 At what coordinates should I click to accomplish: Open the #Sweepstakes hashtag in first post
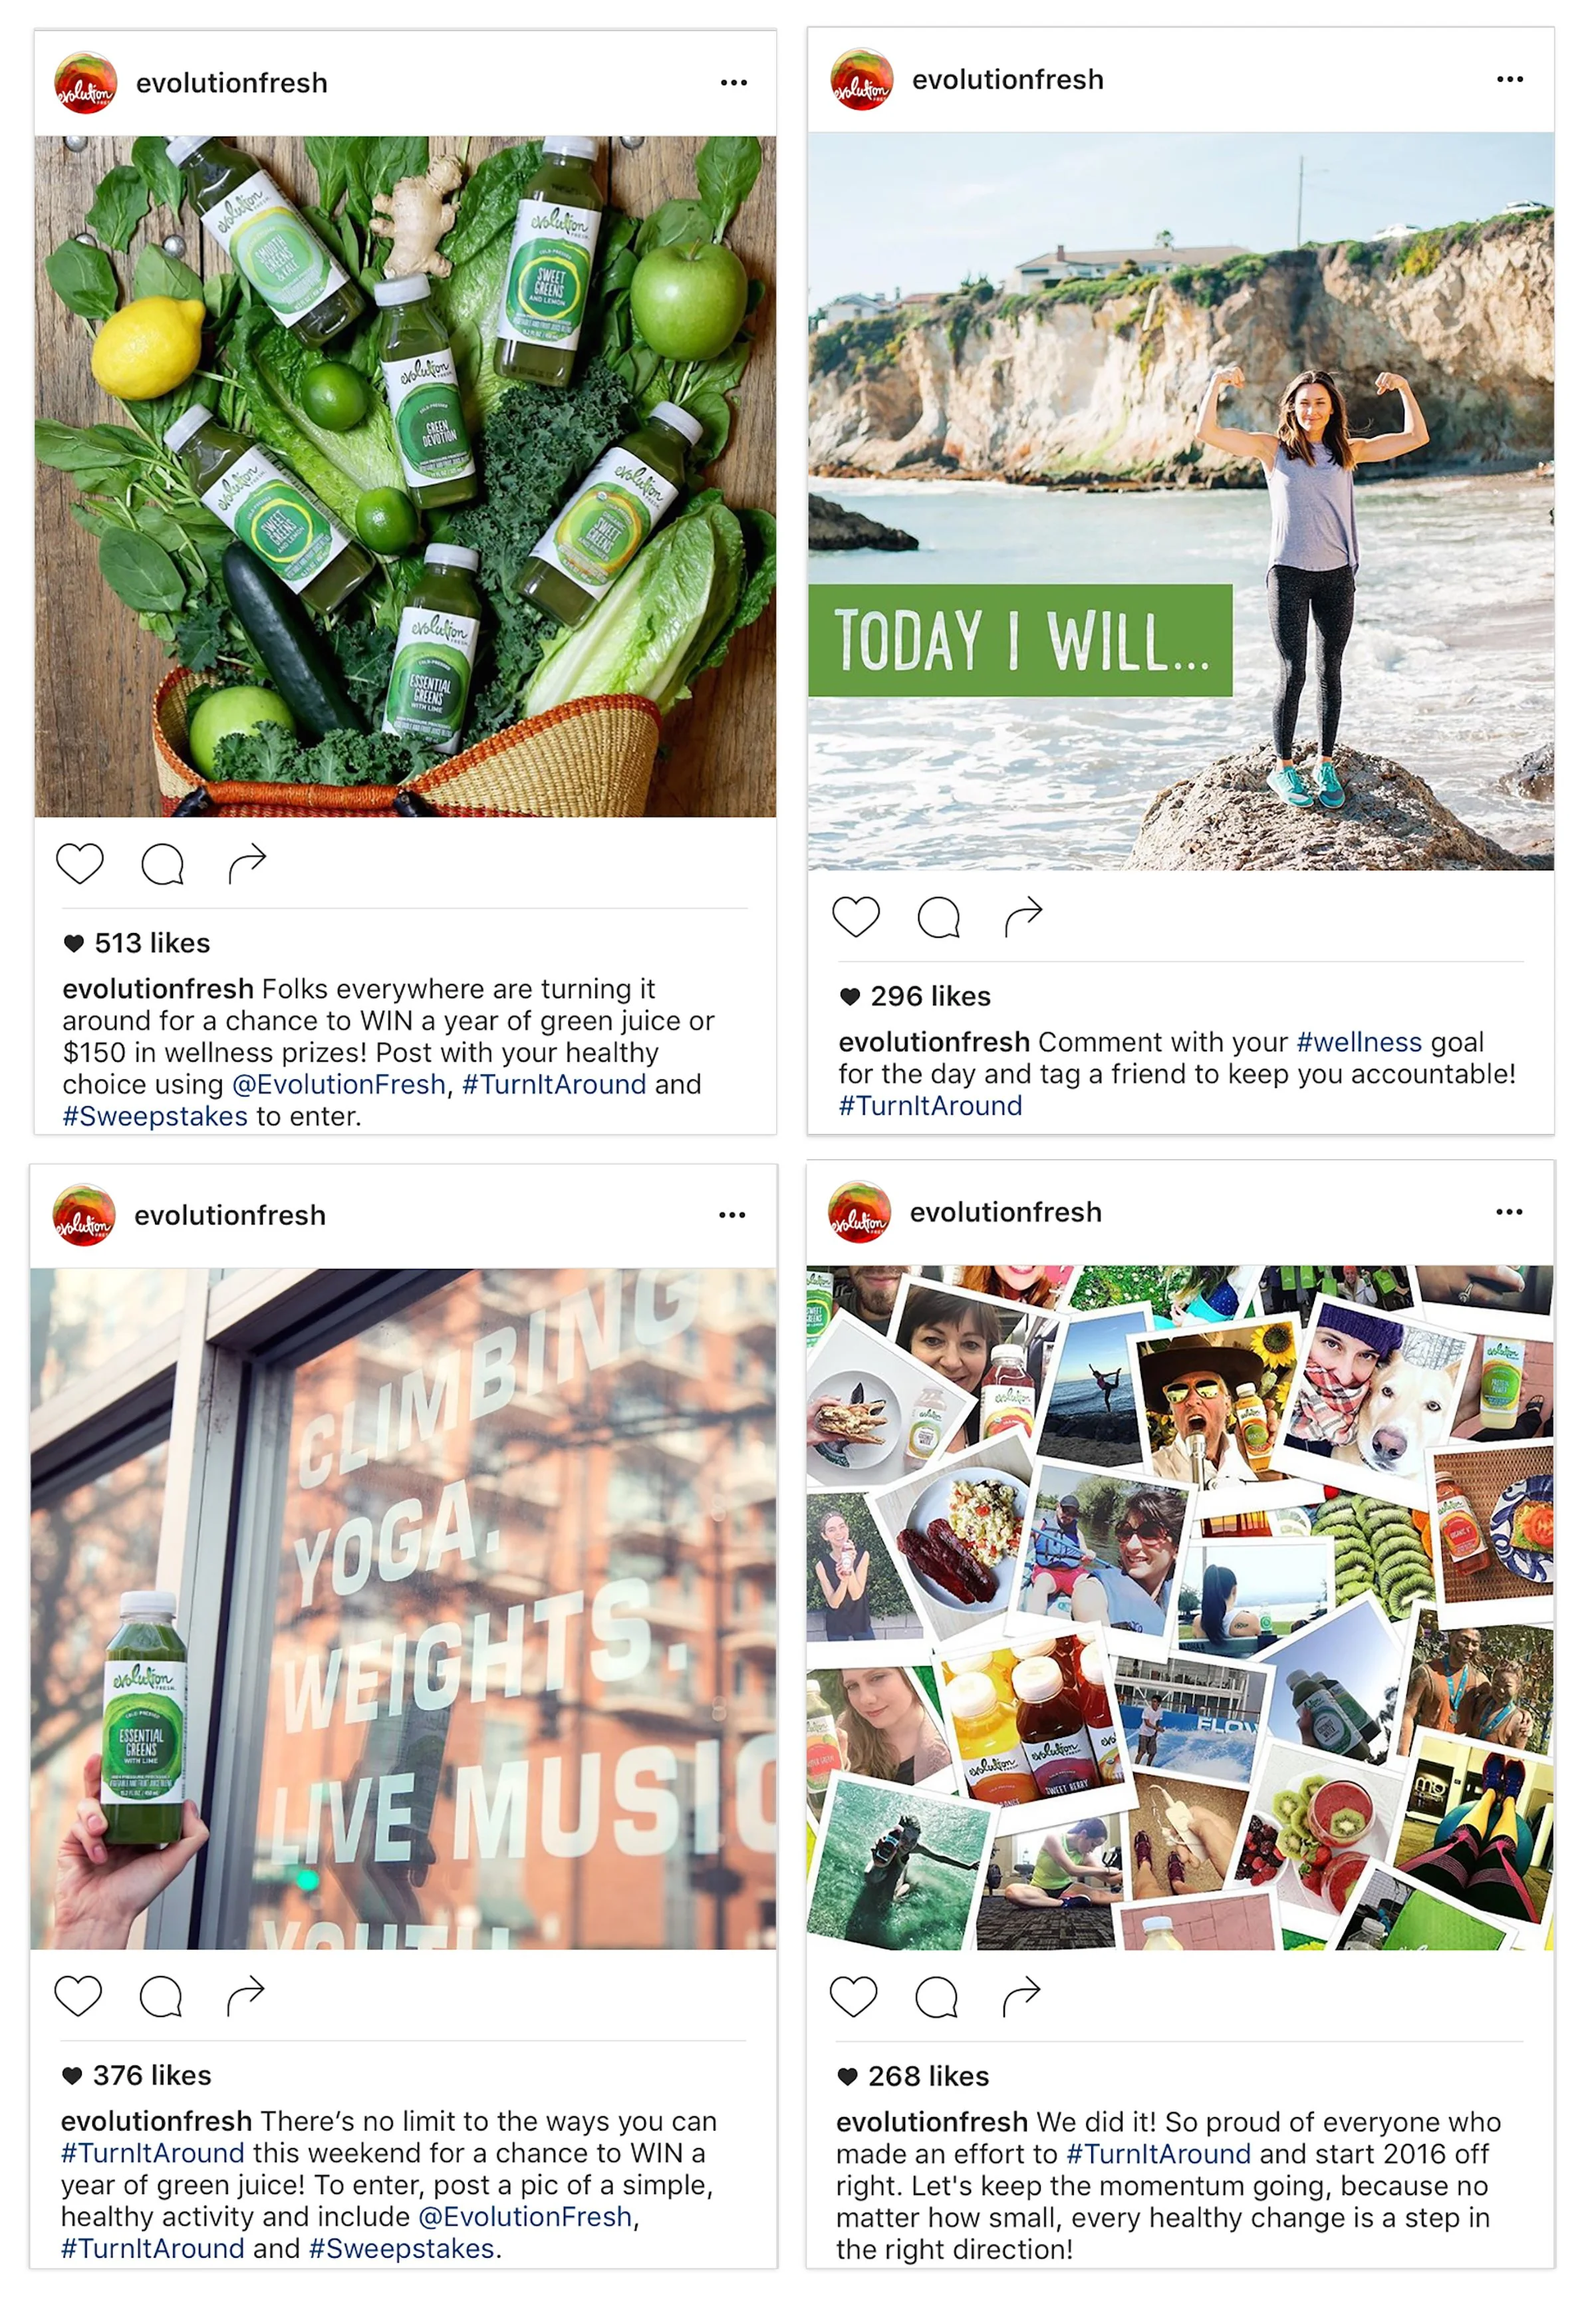pyautogui.click(x=155, y=1116)
